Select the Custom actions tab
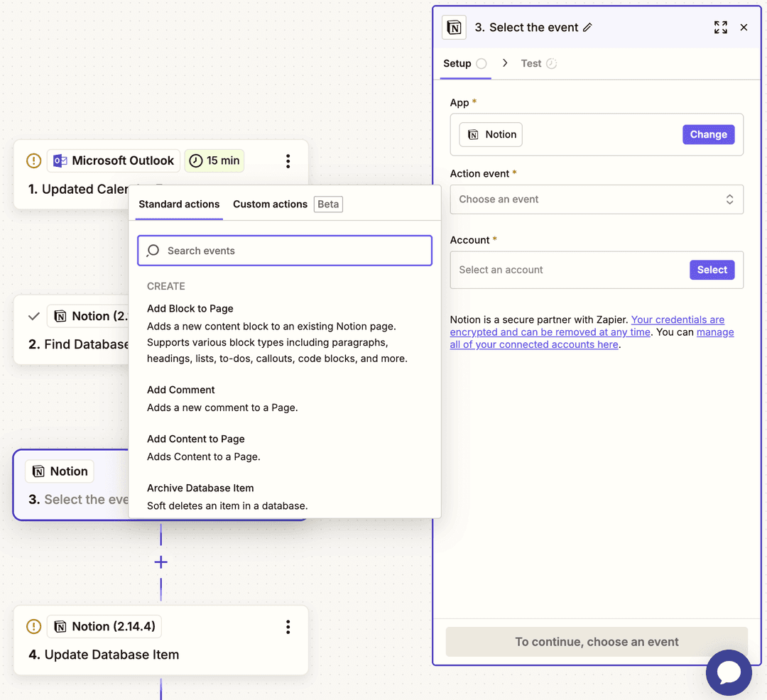Screen dimensions: 767x700 click(270, 204)
